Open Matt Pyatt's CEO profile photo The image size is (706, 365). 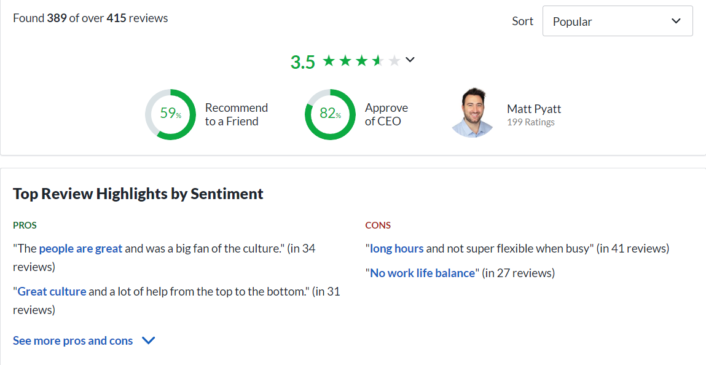[472, 114]
